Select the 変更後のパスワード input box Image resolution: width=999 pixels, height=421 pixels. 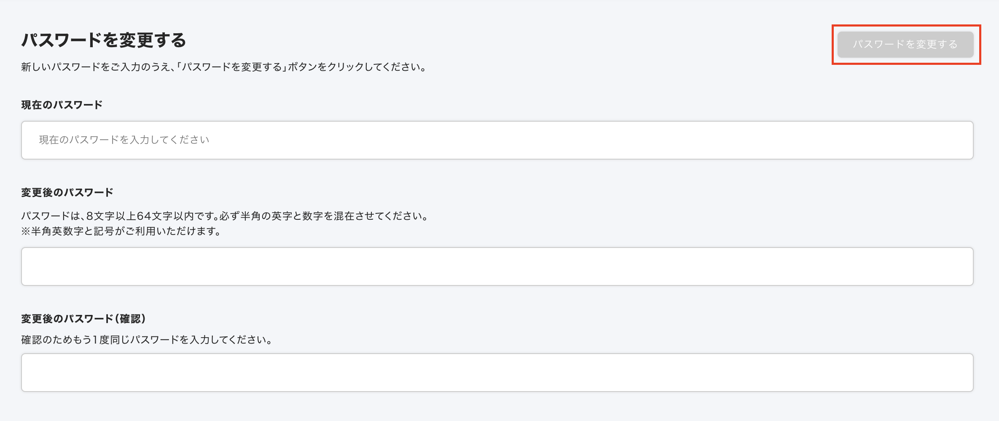click(x=497, y=266)
